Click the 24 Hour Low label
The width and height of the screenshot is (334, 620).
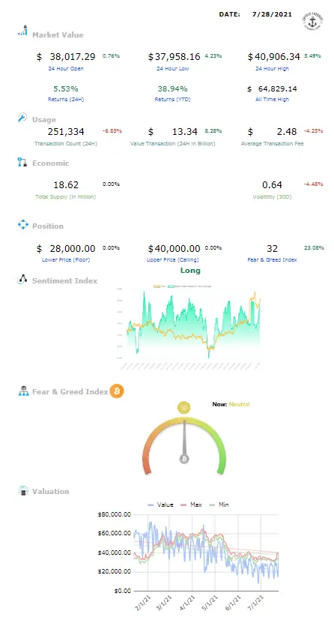click(x=172, y=68)
